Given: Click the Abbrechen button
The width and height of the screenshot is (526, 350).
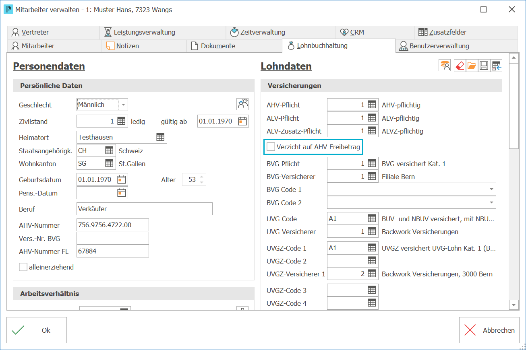Looking at the screenshot, I should click(x=489, y=330).
